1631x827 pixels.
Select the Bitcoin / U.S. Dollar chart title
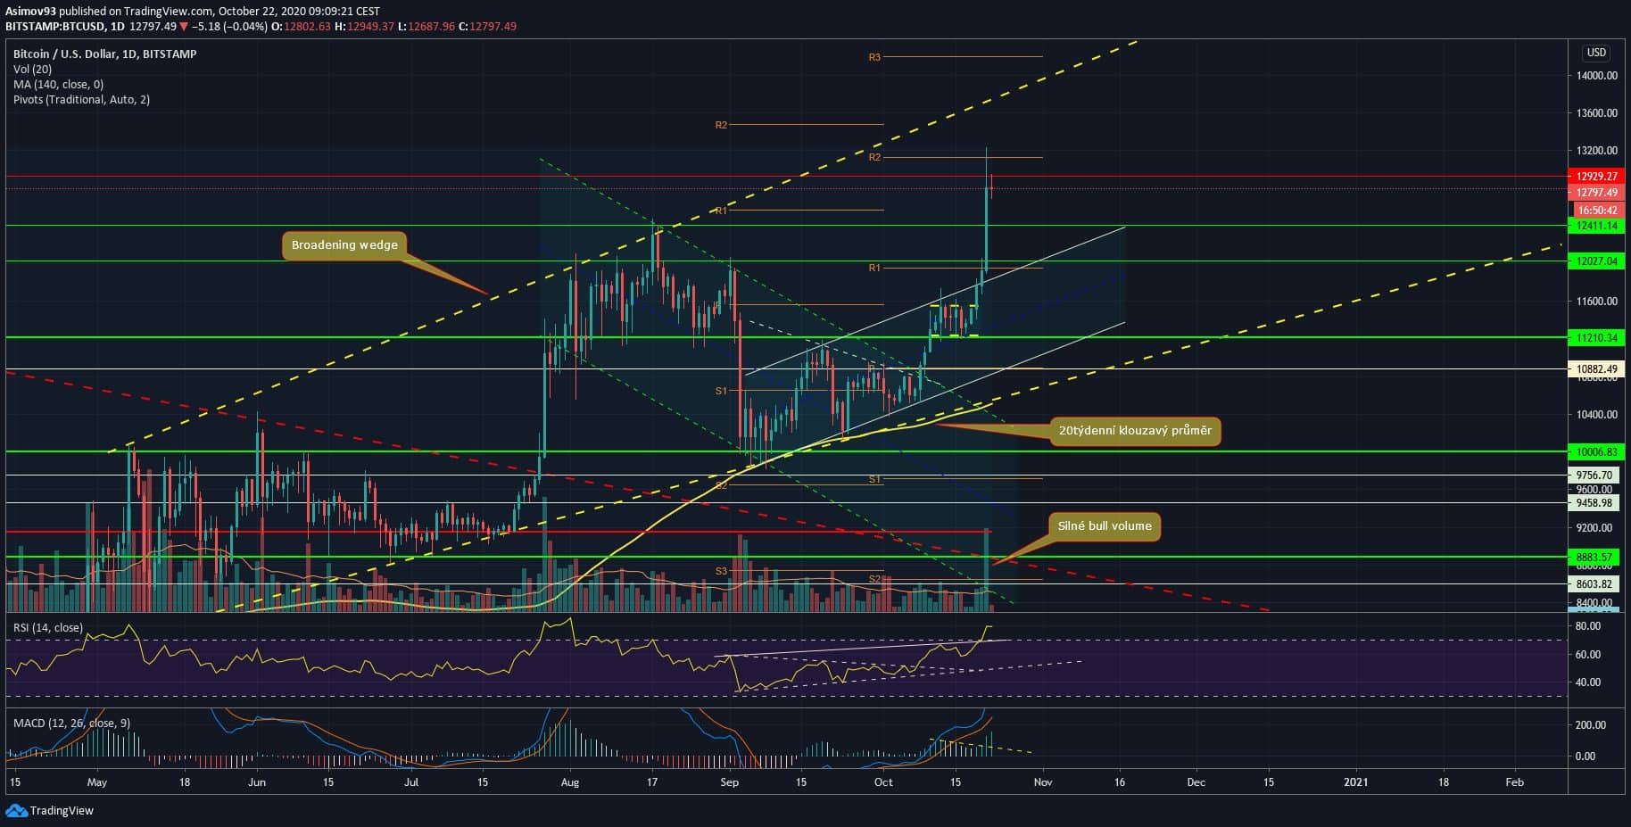point(104,54)
